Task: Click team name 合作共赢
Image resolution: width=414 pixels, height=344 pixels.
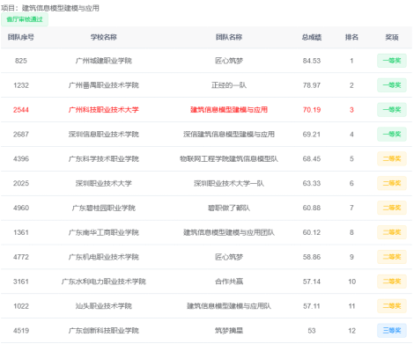Action: pos(229,282)
